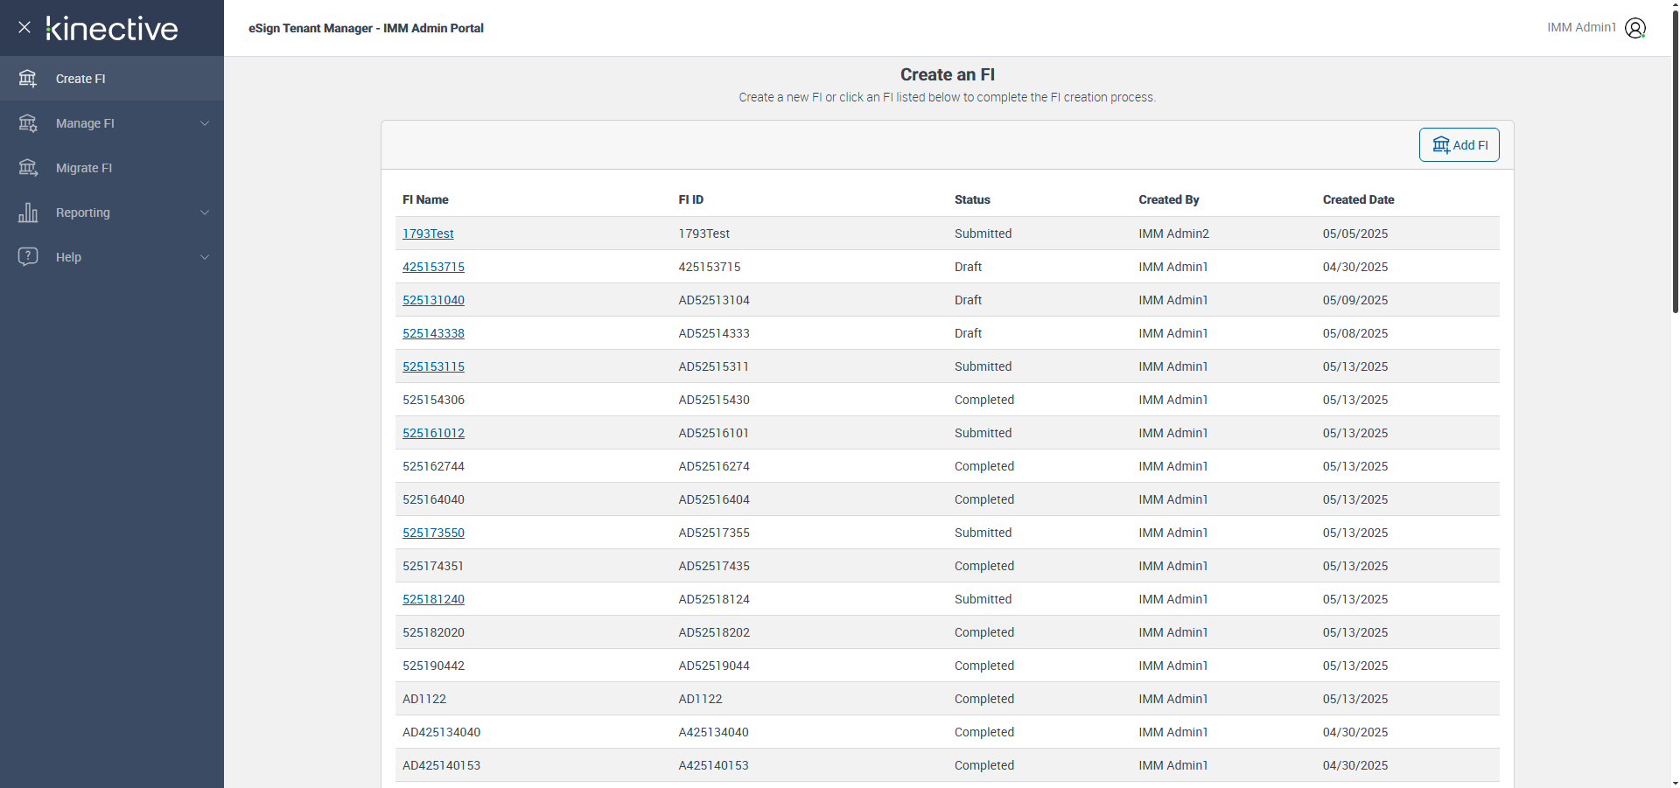Click the kinective logo
The image size is (1680, 788).
112,28
